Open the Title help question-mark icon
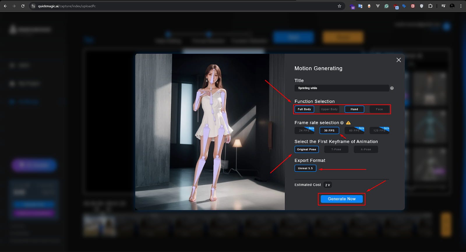466x252 pixels. pos(392,88)
